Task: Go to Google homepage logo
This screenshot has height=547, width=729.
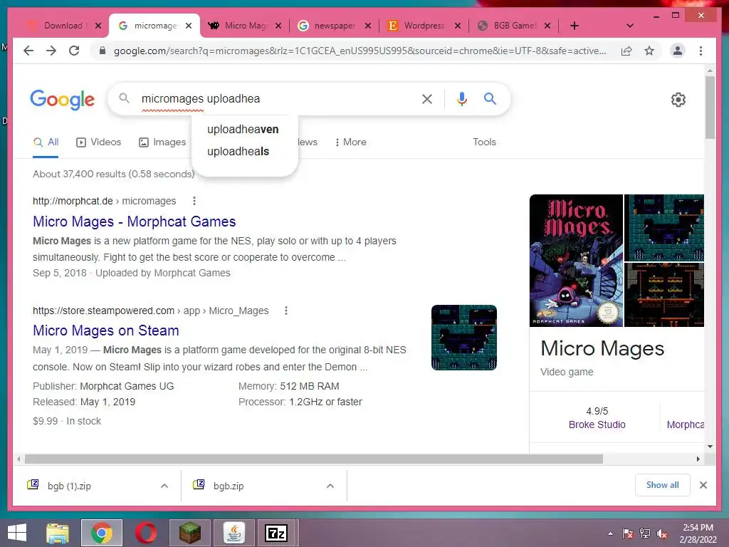Action: click(x=63, y=100)
